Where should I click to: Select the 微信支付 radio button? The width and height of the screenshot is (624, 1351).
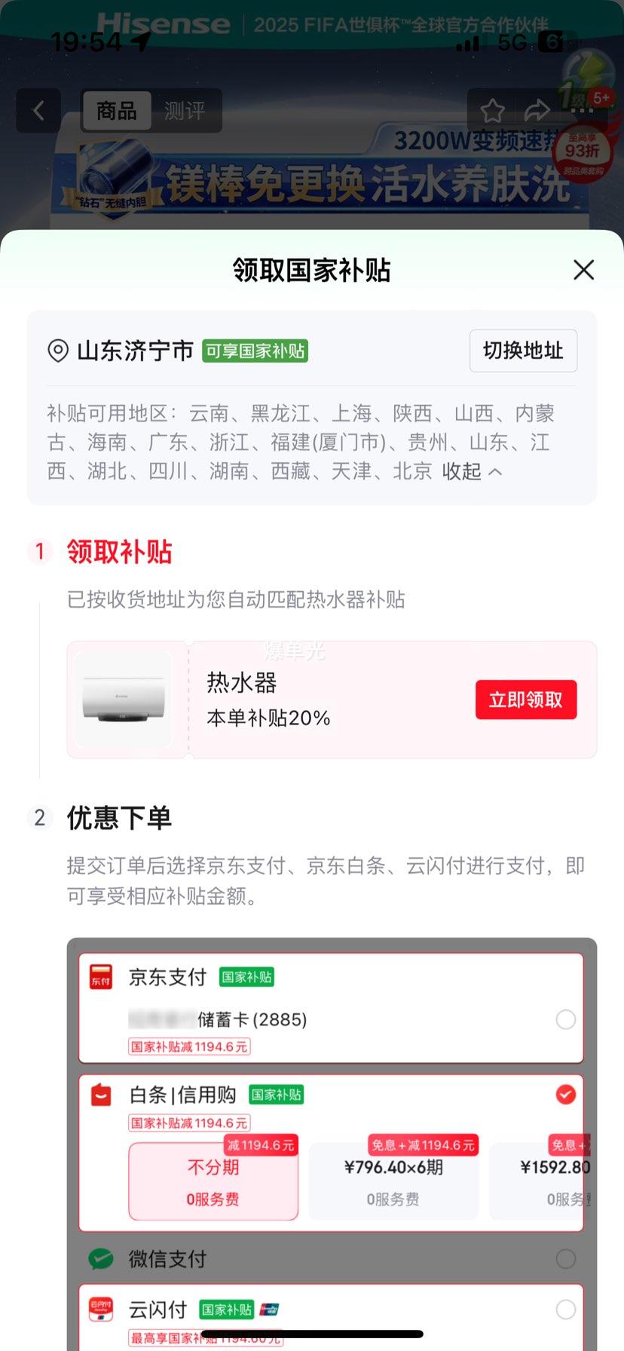(565, 1258)
